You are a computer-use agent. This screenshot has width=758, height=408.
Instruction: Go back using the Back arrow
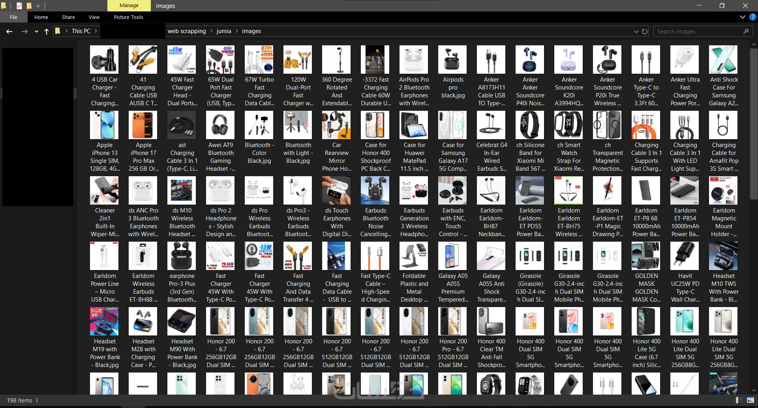pos(9,31)
